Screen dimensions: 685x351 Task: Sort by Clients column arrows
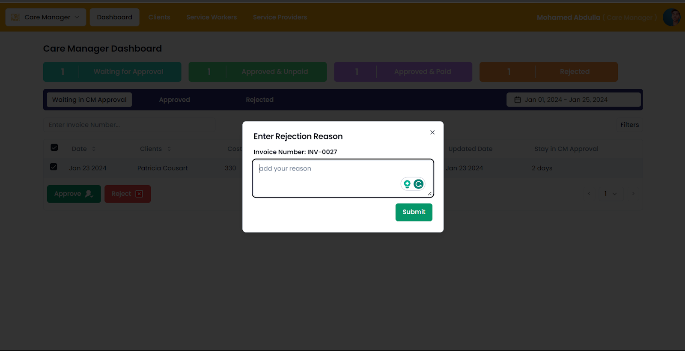point(169,149)
